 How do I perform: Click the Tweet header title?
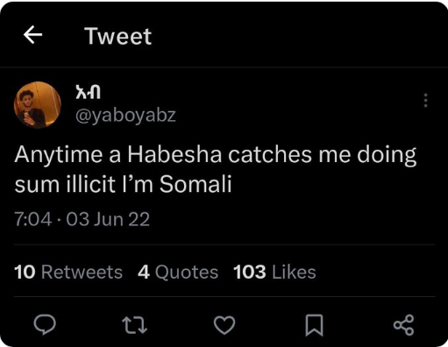(x=118, y=36)
